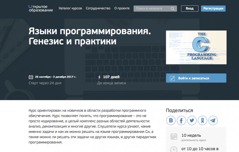Share the course on VKontakte
The image size is (239, 152).
click(x=171, y=120)
